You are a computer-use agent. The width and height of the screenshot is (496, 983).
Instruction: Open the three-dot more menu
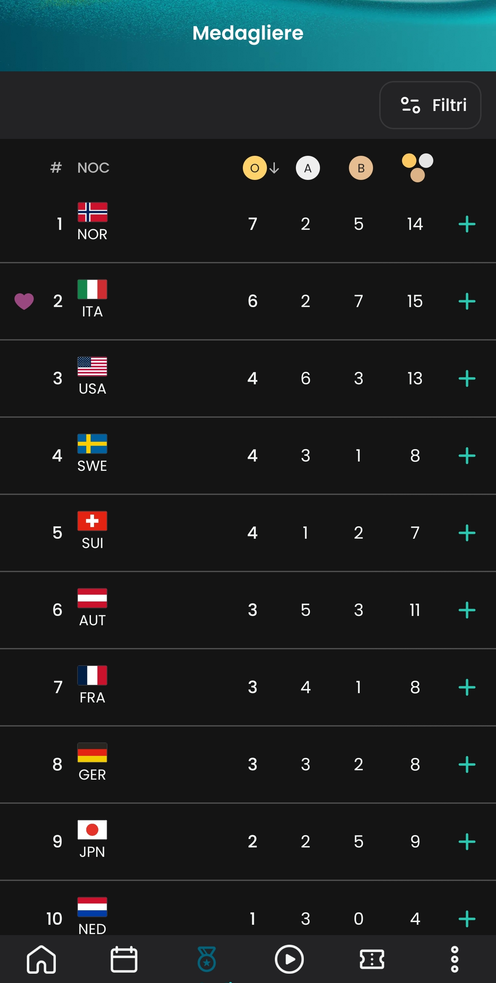click(454, 959)
